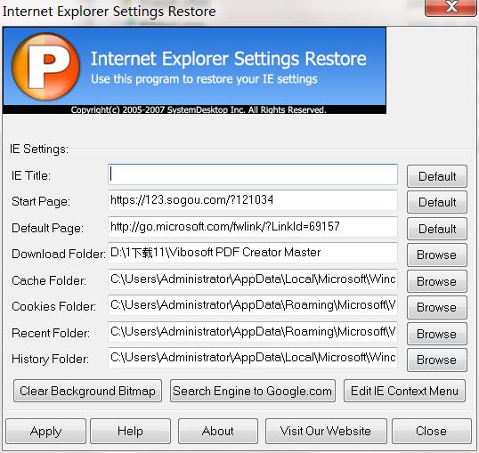
Task: Click the Close button at bottom
Action: pyautogui.click(x=431, y=432)
